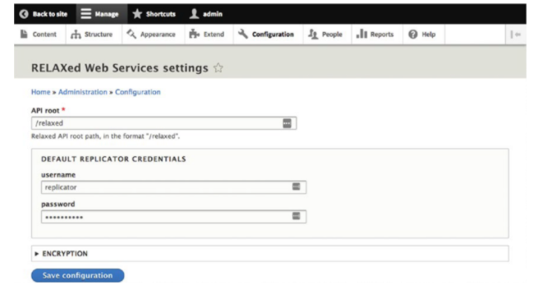This screenshot has width=543, height=304.
Task: Click autofill icon in API root field
Action: (287, 123)
